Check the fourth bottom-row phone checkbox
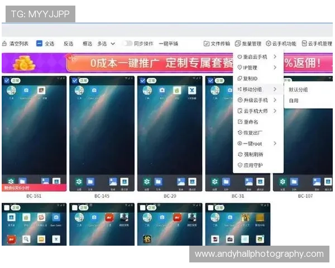Screen dimensions: 335x268 pos(210,208)
